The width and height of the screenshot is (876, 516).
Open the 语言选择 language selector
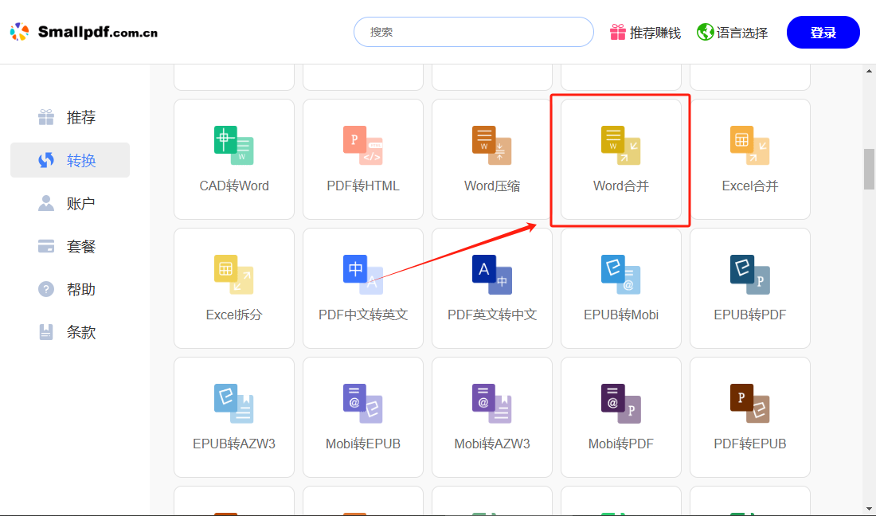(x=732, y=33)
